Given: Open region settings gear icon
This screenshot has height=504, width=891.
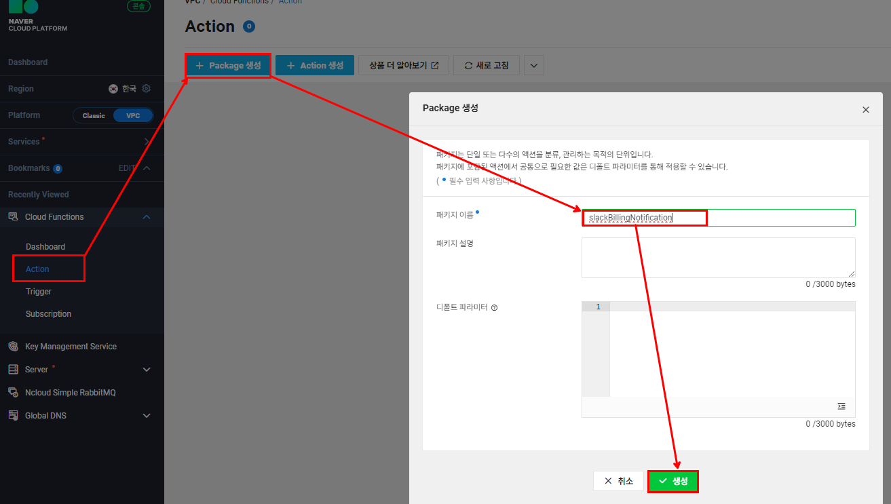Looking at the screenshot, I should (x=147, y=89).
